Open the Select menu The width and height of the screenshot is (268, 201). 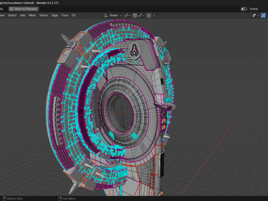12,16
